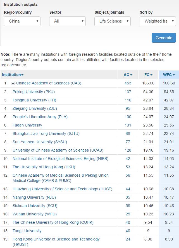Expand the Chinese Academy of Sciences row
The width and height of the screenshot is (179, 248).
[13, 83]
